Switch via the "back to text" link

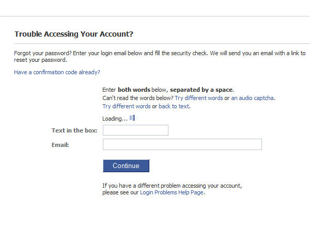click(174, 107)
